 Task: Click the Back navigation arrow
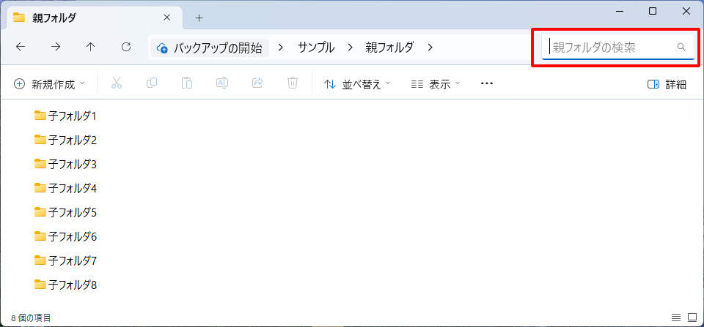point(21,47)
